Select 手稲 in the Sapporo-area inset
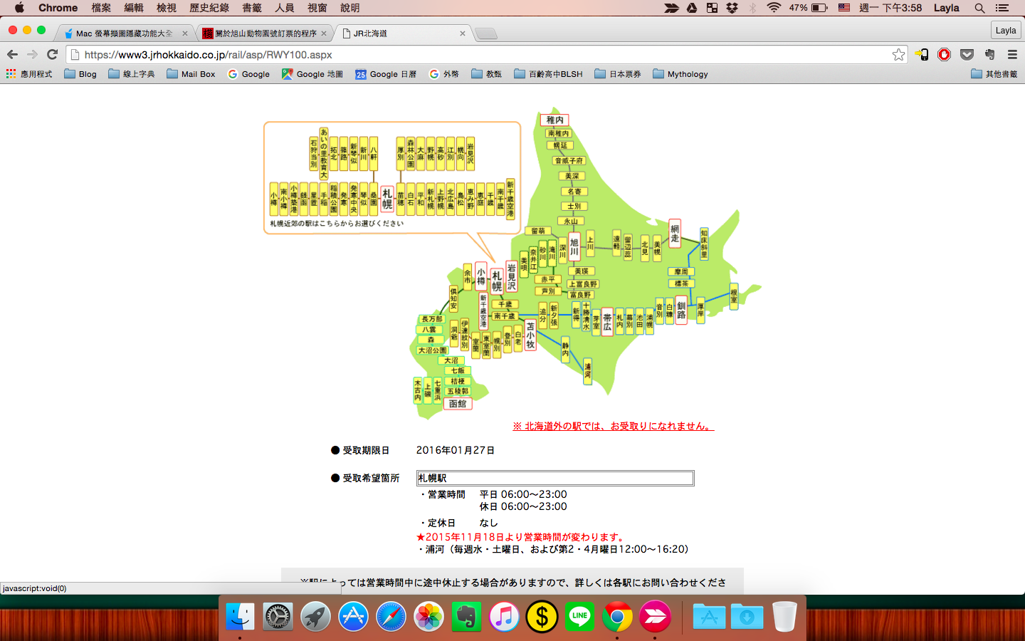The height and width of the screenshot is (641, 1025). pyautogui.click(x=324, y=199)
